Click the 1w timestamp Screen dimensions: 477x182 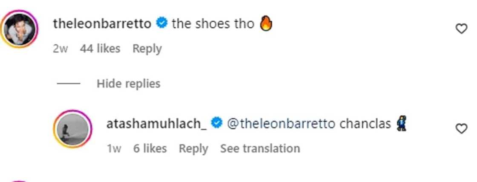pyautogui.click(x=114, y=148)
